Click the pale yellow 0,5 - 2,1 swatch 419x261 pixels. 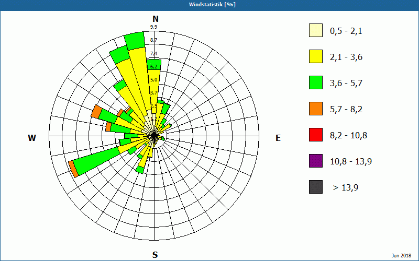click(316, 30)
